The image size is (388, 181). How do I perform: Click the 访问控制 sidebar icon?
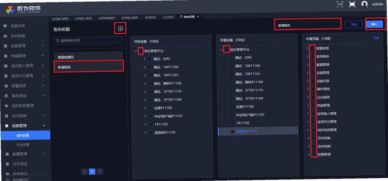7,116
